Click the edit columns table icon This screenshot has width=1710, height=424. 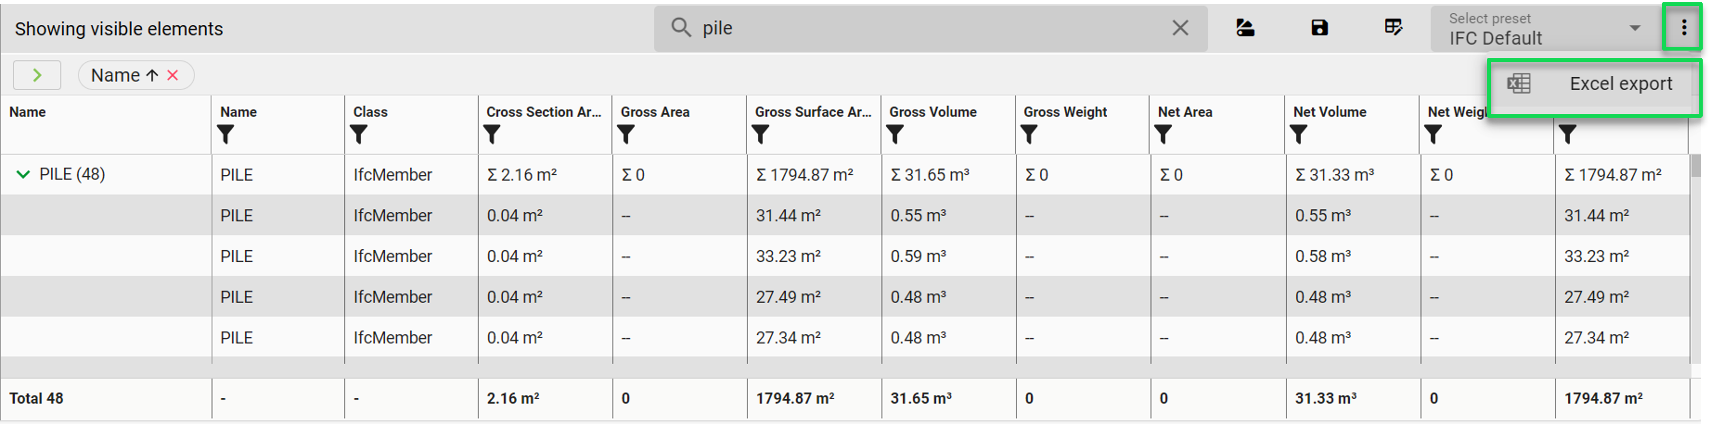pos(1393,28)
